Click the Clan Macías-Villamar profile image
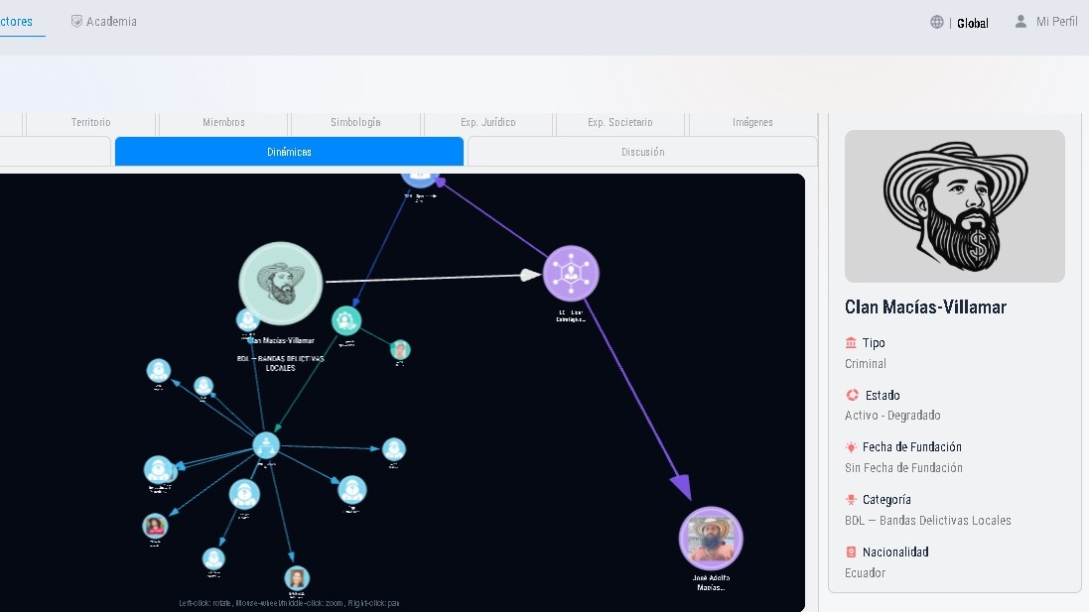Image resolution: width=1089 pixels, height=612 pixels. 954,206
